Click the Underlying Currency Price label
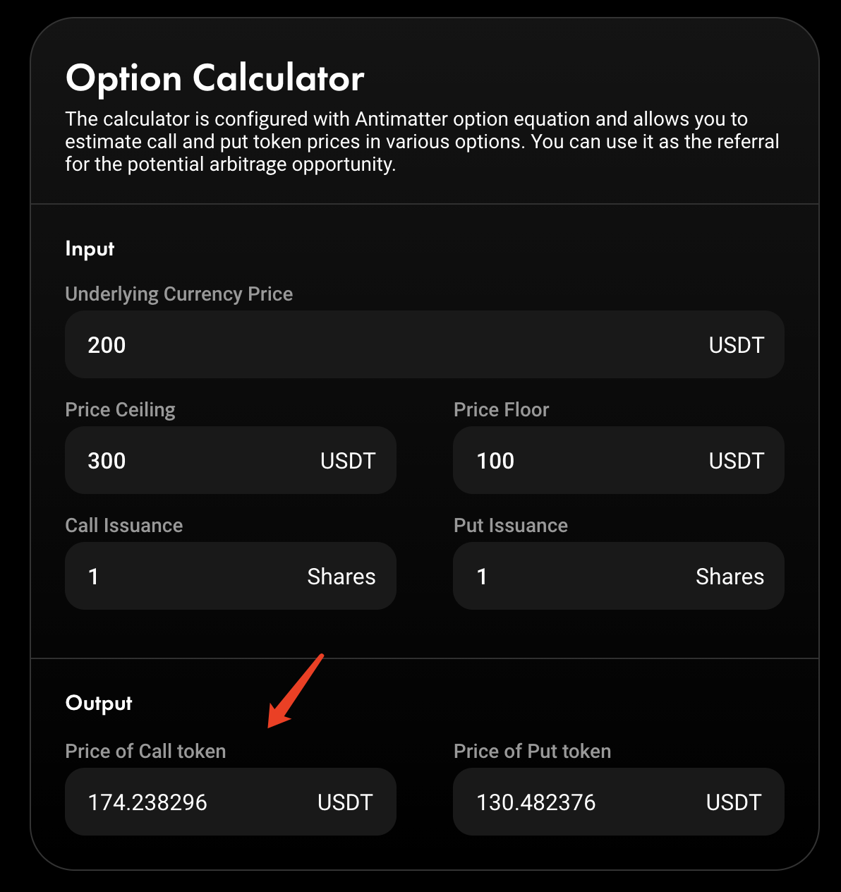Viewport: 841px width, 892px height. [179, 294]
